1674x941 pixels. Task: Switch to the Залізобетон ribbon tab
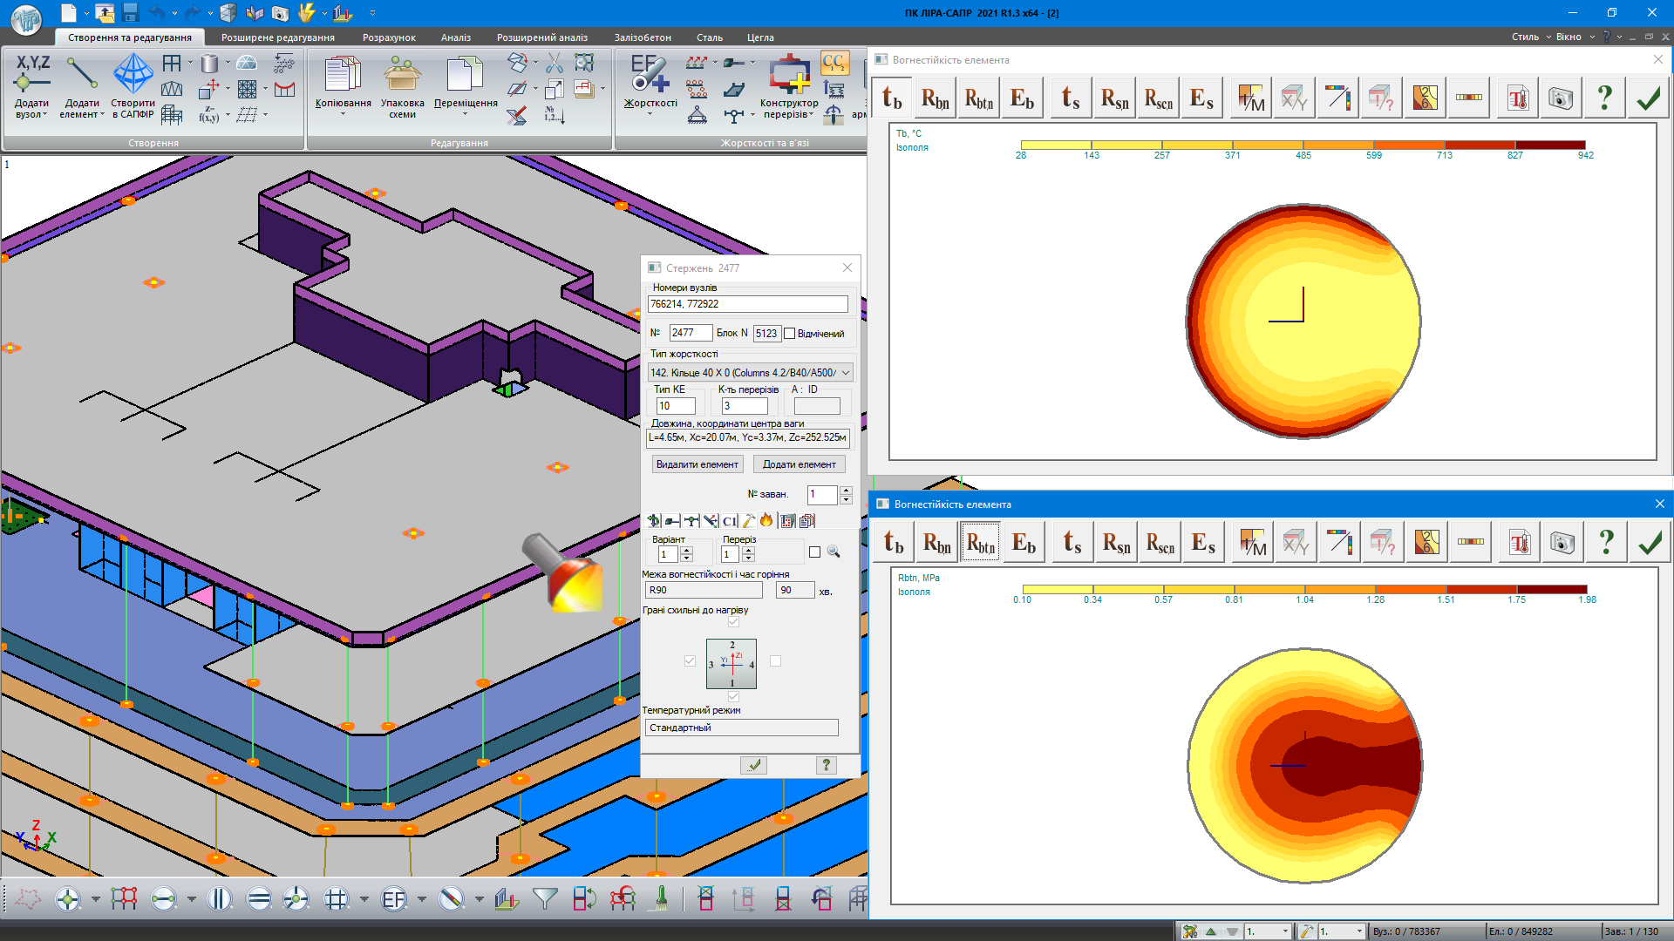pos(642,37)
